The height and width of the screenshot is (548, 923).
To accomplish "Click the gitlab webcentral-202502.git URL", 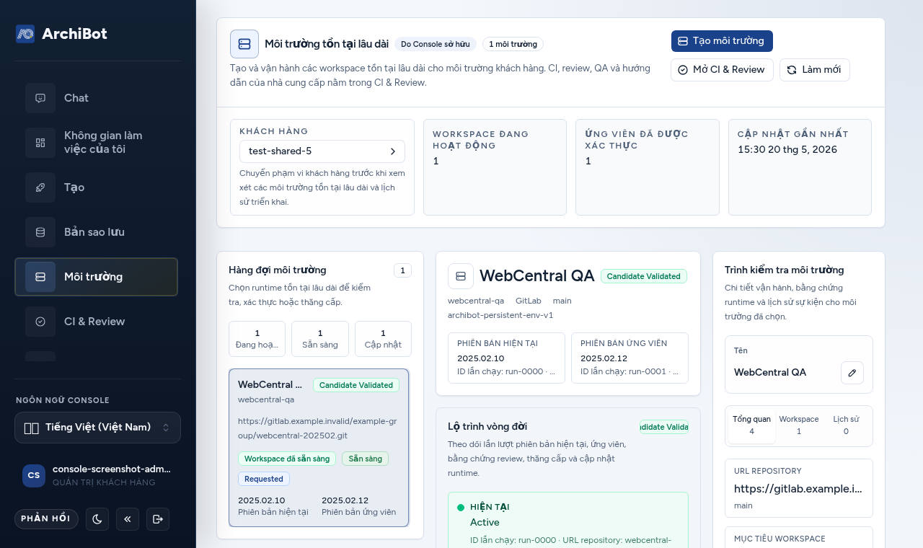I will (x=317, y=428).
